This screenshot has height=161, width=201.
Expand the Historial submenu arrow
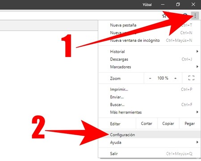click(x=197, y=52)
